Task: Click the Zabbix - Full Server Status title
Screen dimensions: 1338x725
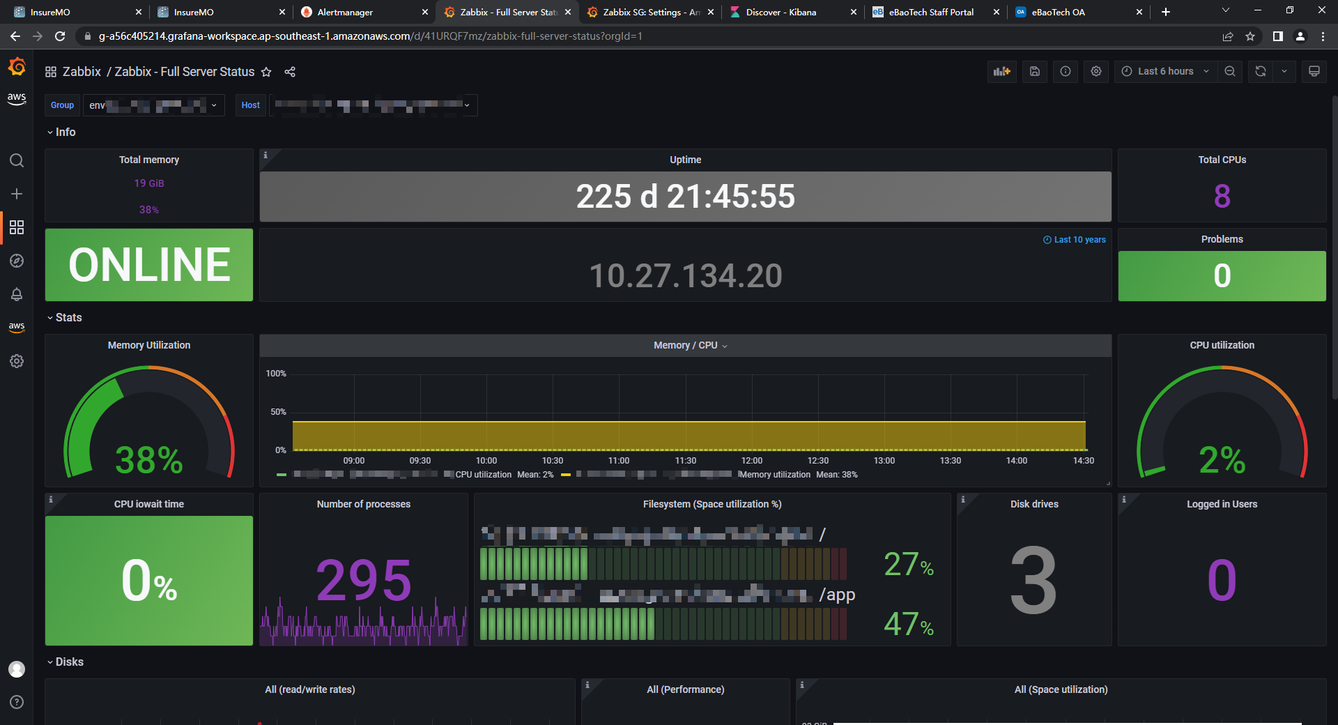Action: [185, 72]
